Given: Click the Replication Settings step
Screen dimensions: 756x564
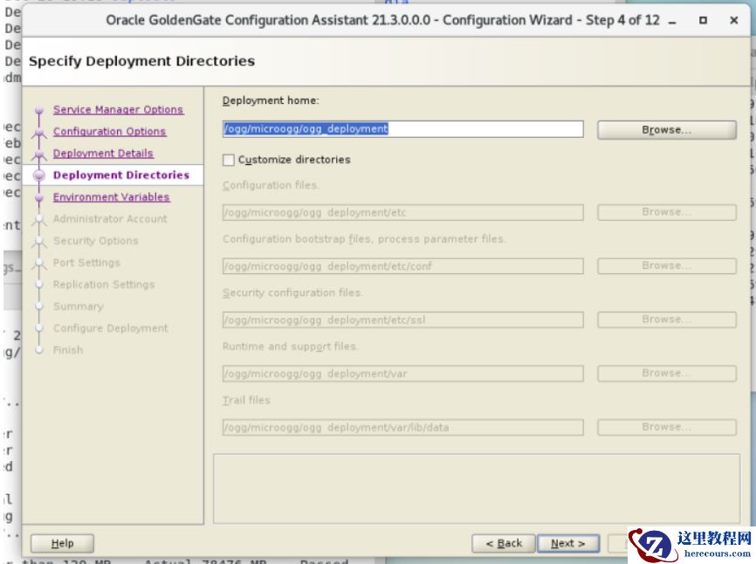Looking at the screenshot, I should [x=104, y=285].
